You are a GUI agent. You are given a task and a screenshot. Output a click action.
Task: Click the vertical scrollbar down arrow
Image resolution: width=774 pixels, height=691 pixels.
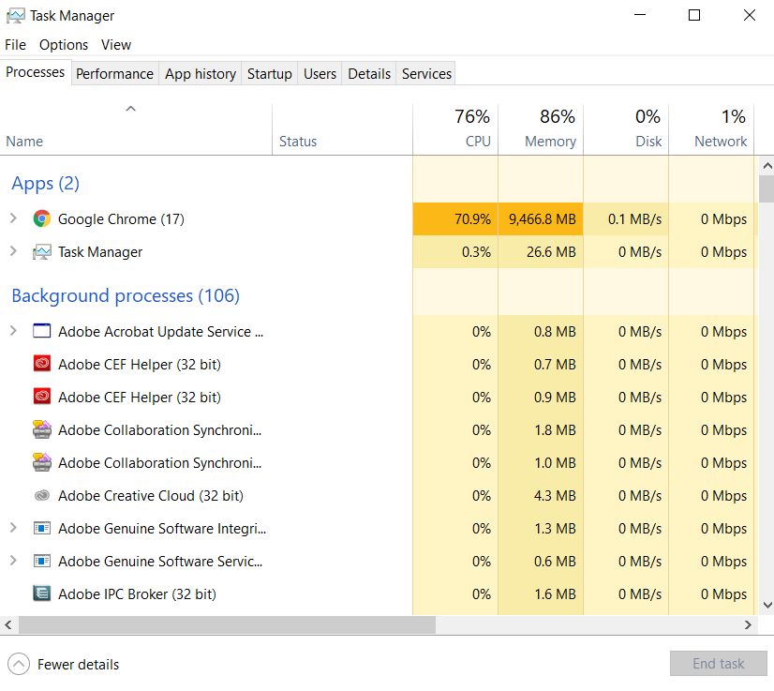click(767, 606)
